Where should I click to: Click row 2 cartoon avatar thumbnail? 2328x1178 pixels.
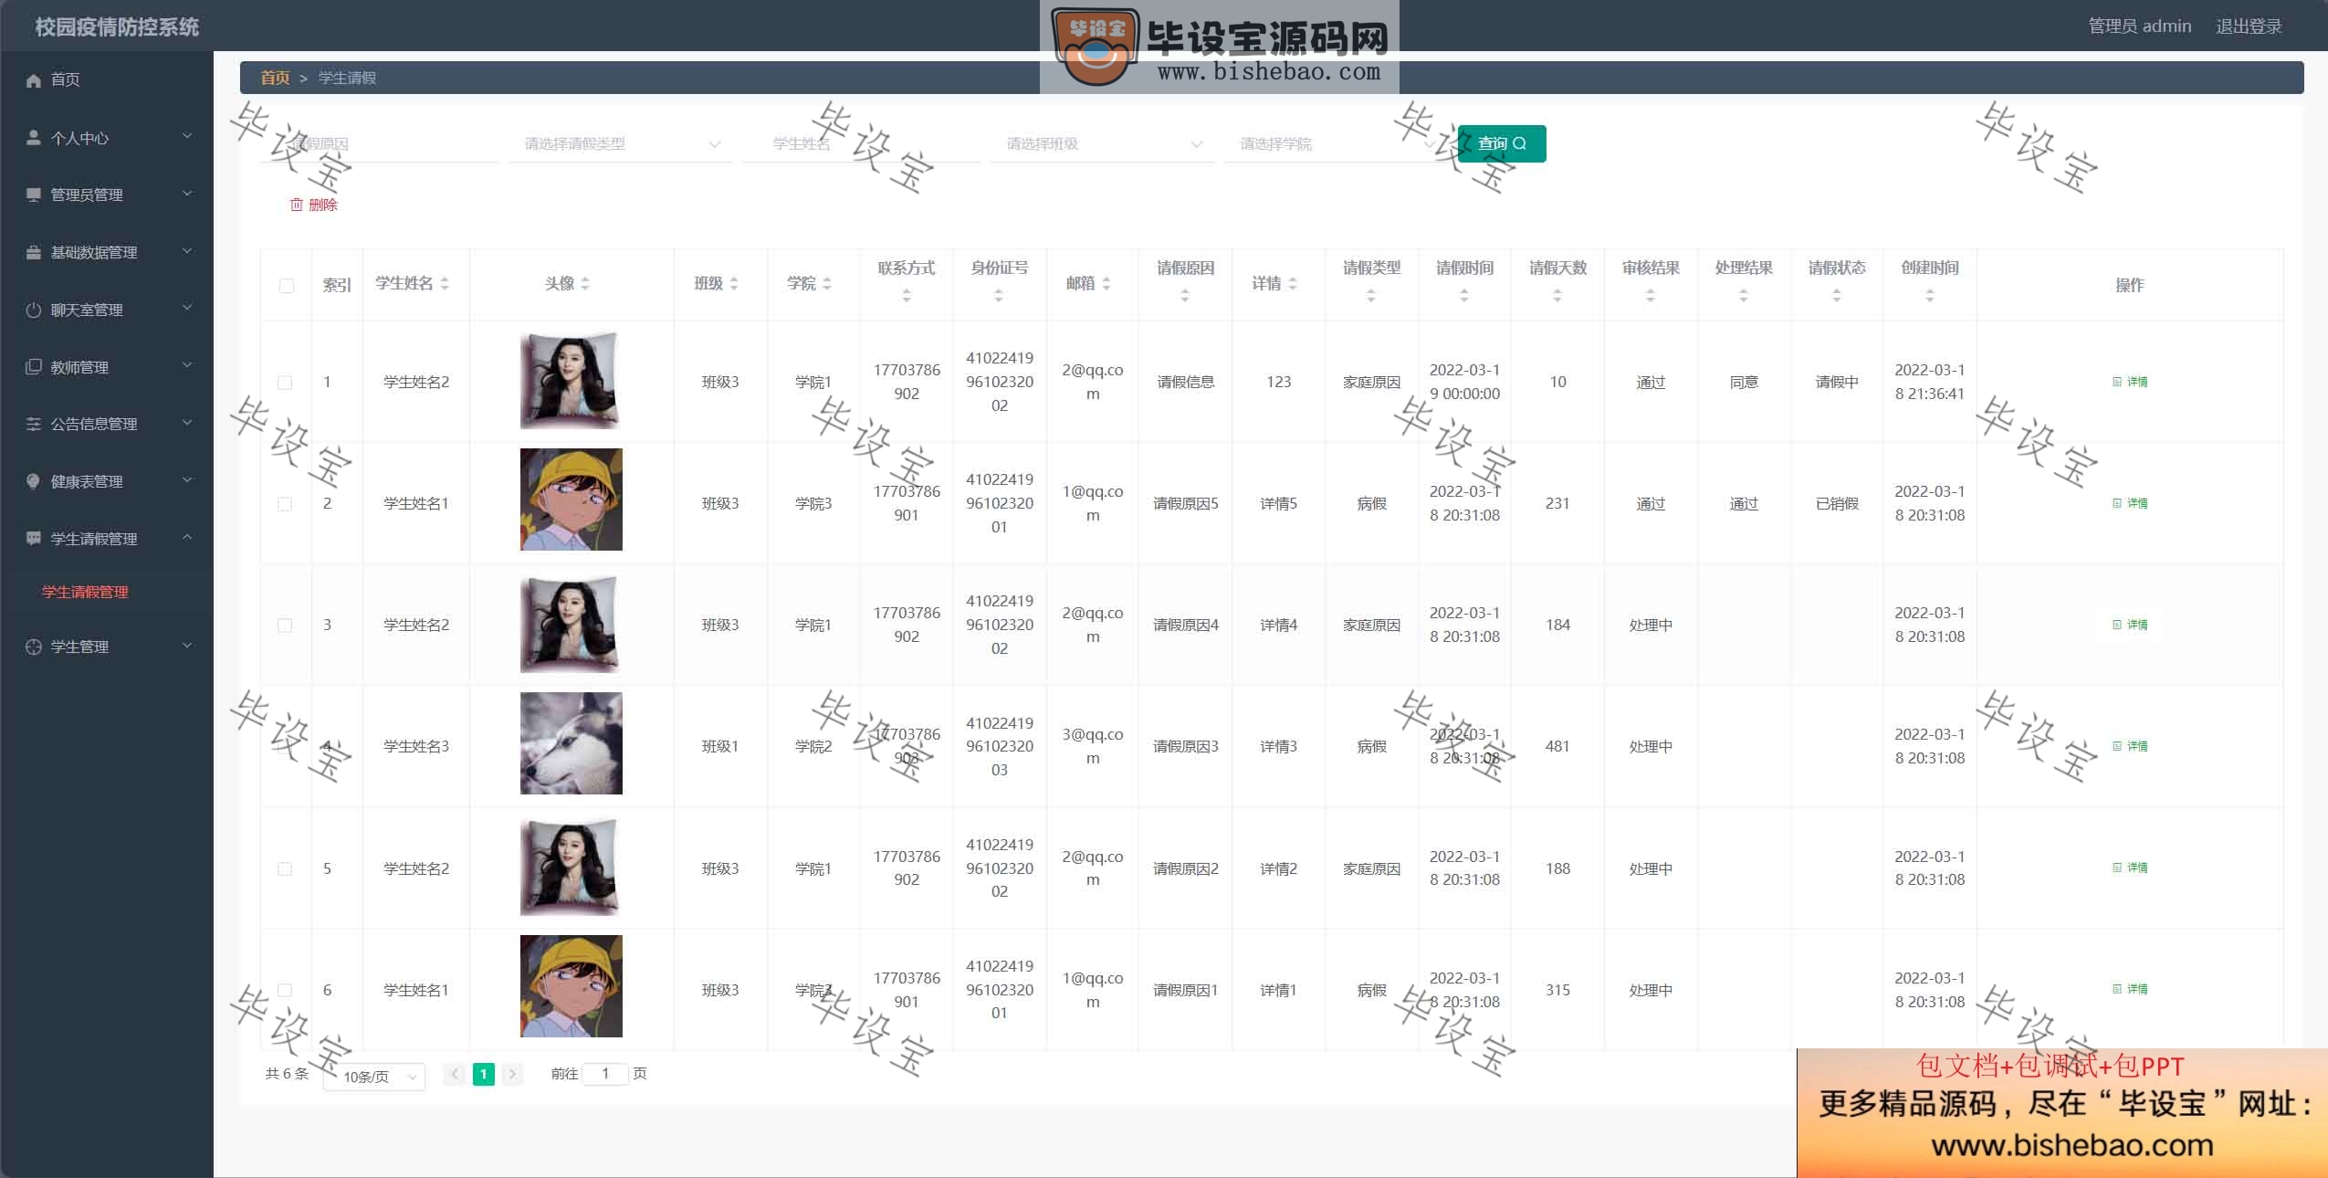point(572,500)
